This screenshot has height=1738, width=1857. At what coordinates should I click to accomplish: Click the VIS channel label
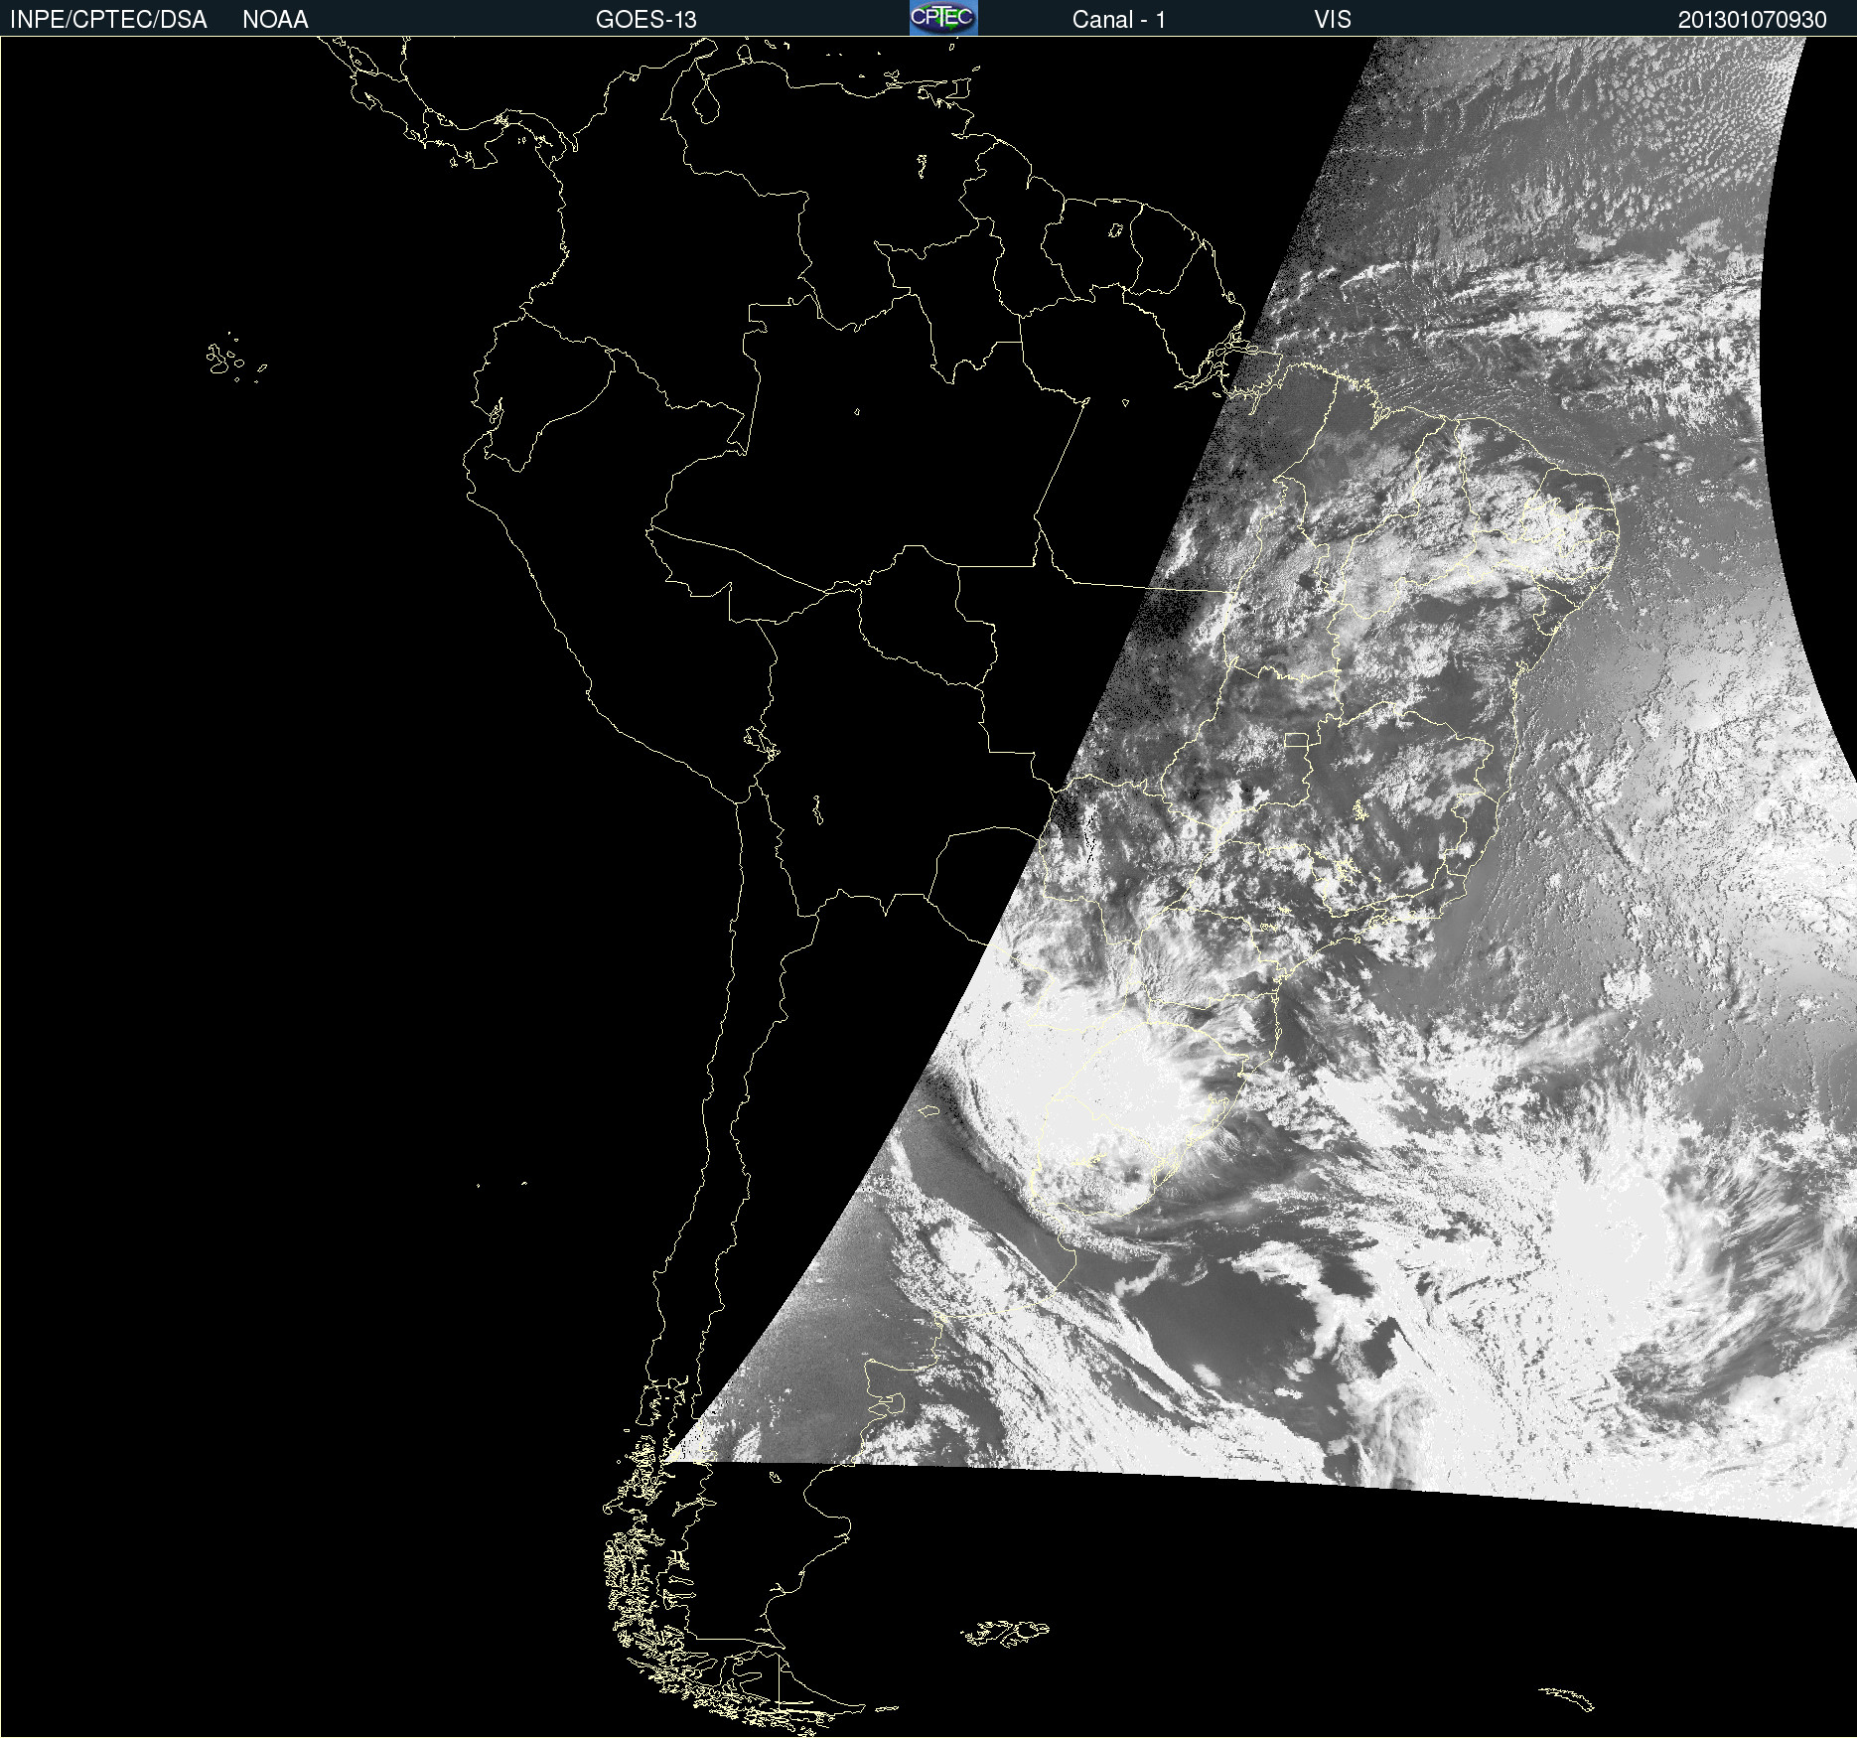1333,20
